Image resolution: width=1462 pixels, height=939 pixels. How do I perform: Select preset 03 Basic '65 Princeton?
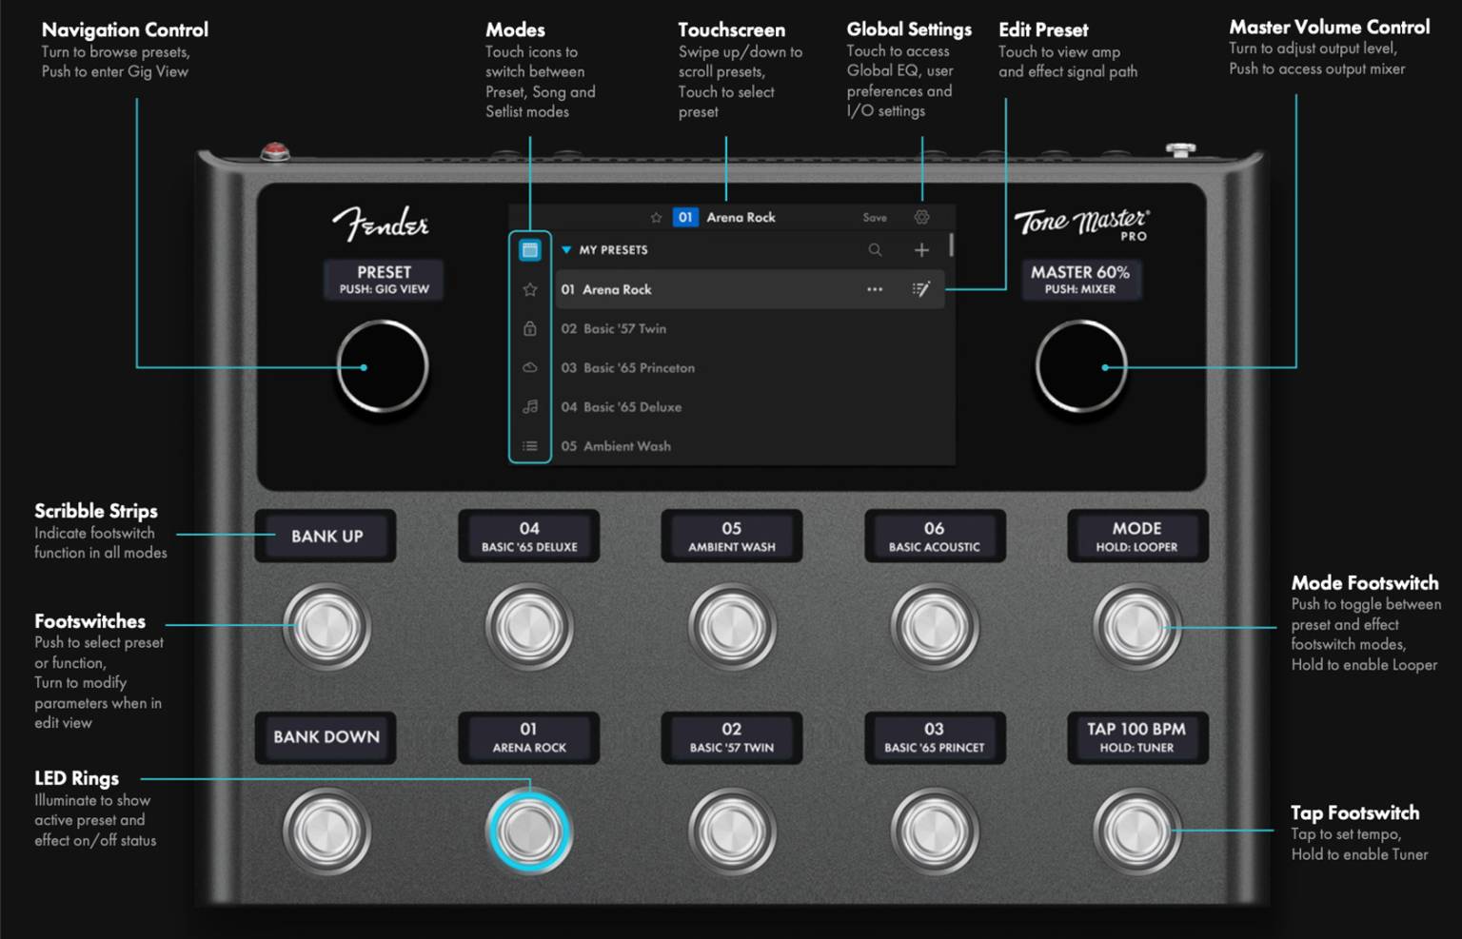click(x=628, y=367)
